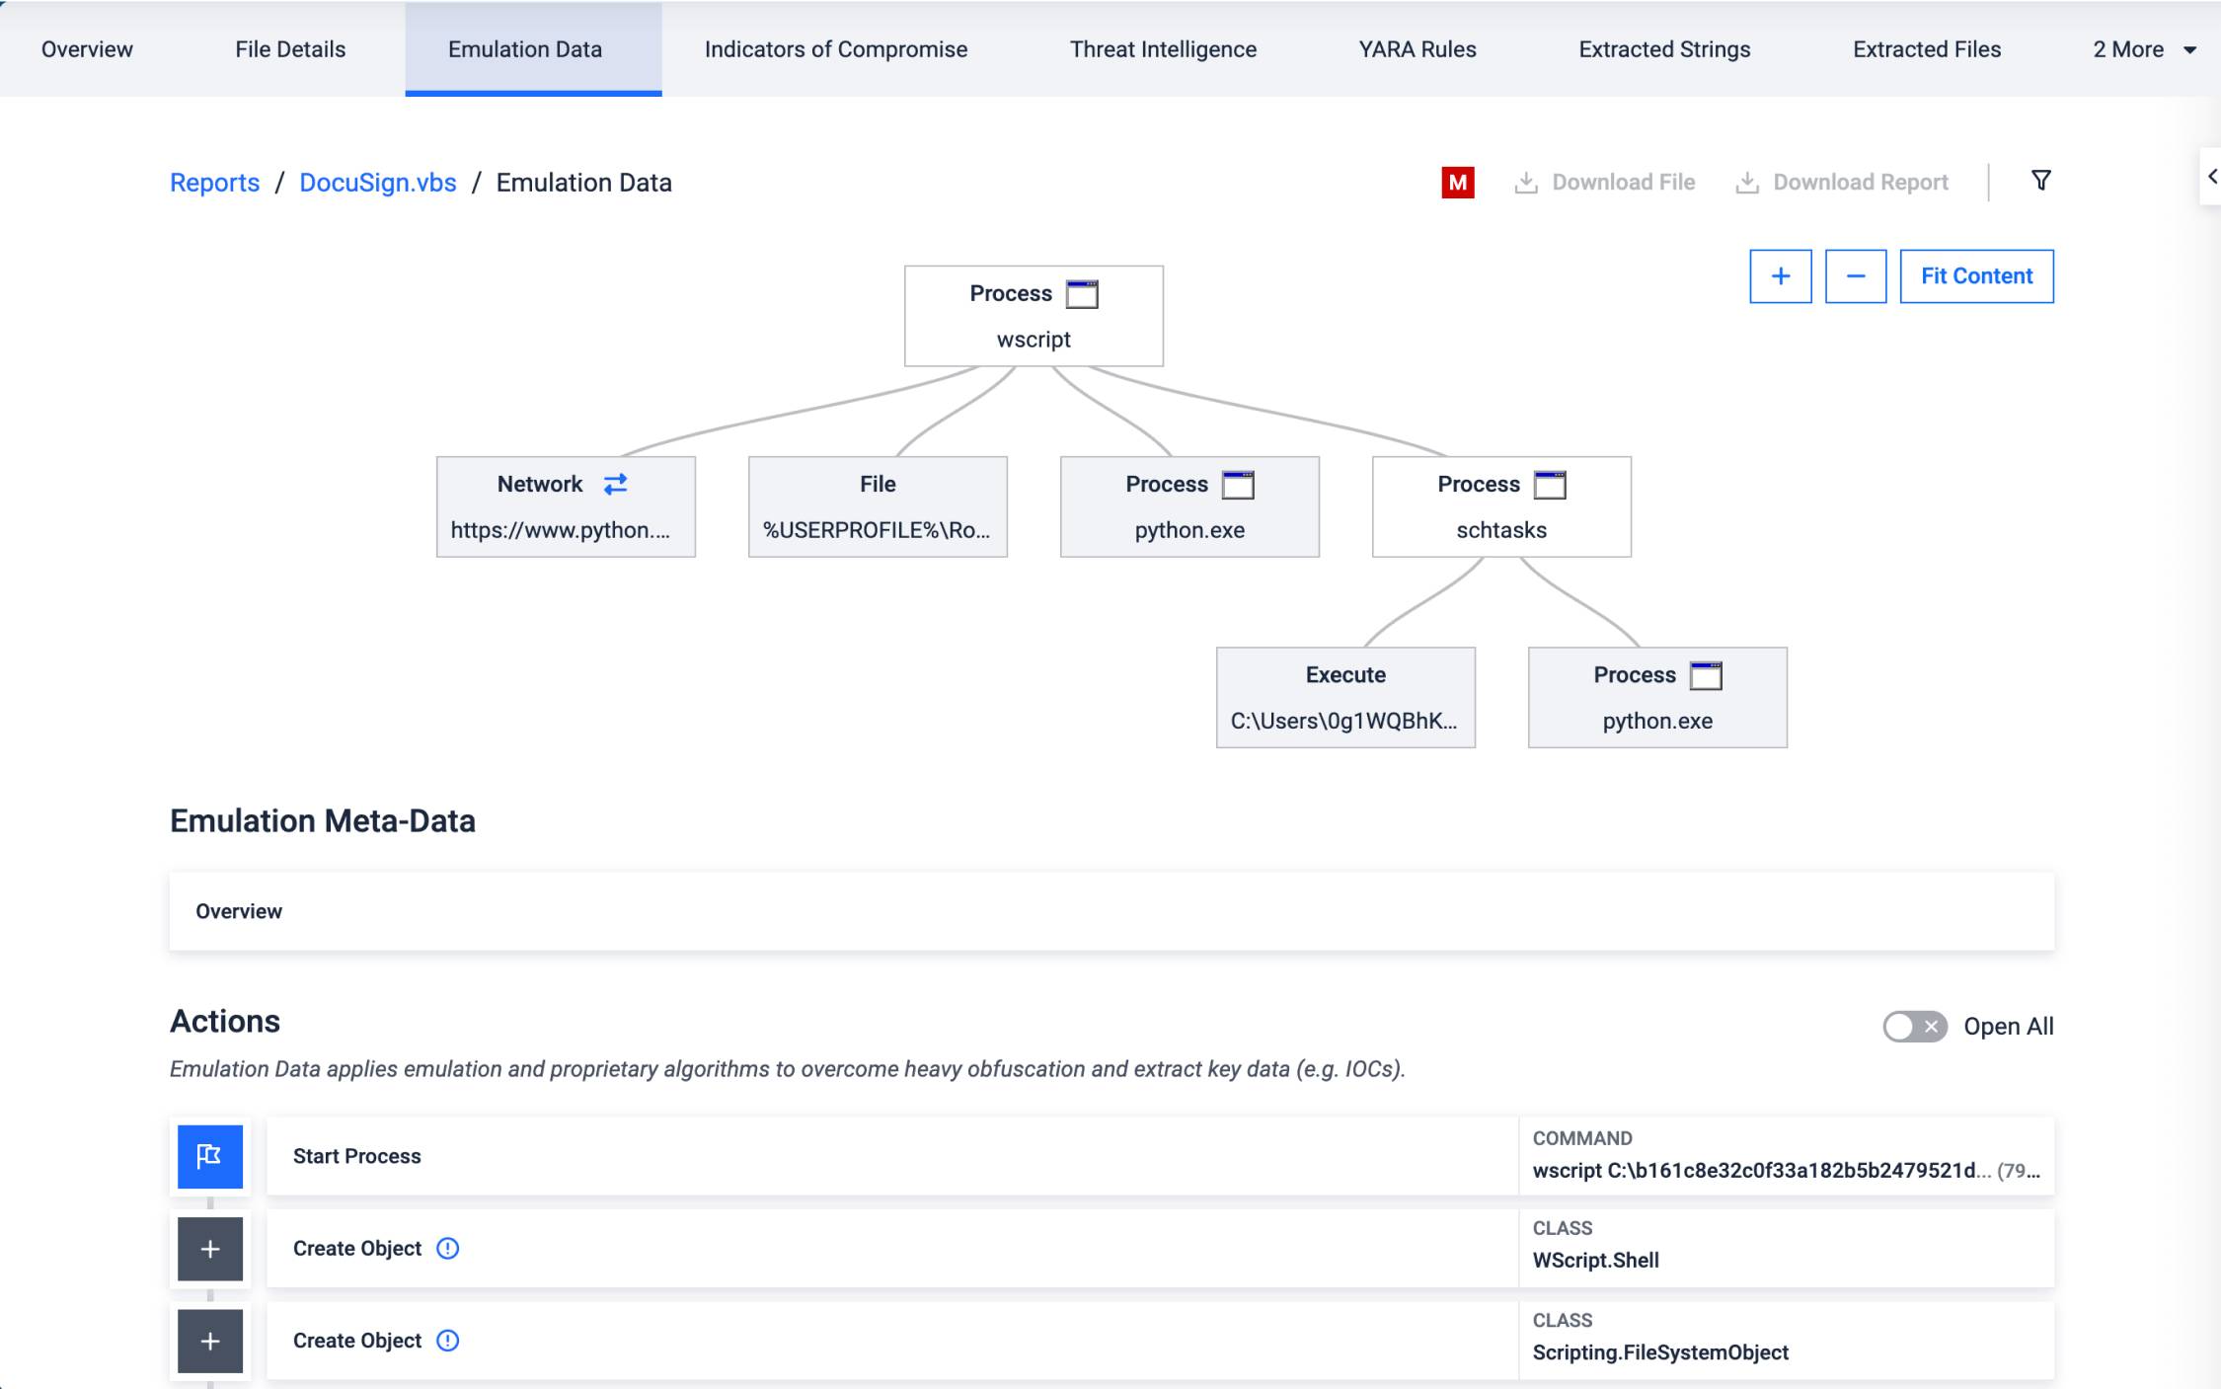Click the Fit Content button

pos(1975,276)
